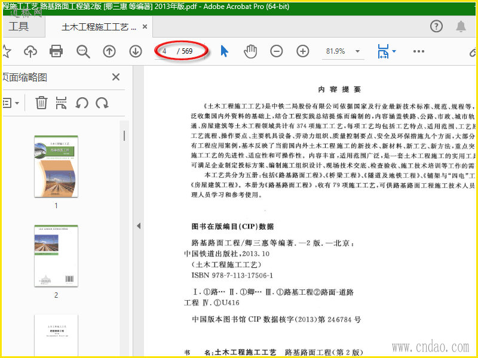Screen dimensions: 478x358
Task: Click the bookmark star icon
Action: pos(6,51)
